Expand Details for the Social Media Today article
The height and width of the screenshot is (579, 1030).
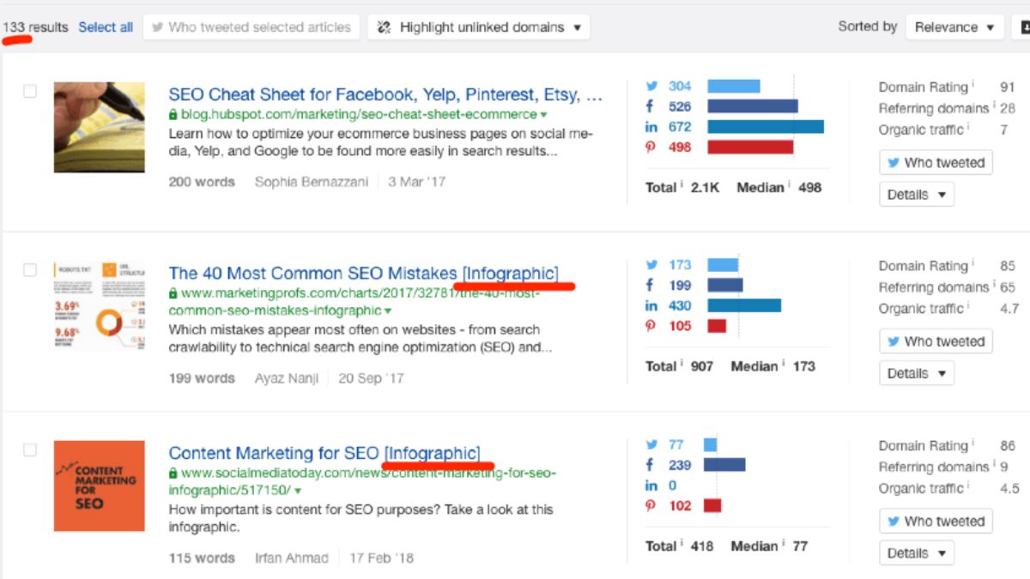click(917, 553)
